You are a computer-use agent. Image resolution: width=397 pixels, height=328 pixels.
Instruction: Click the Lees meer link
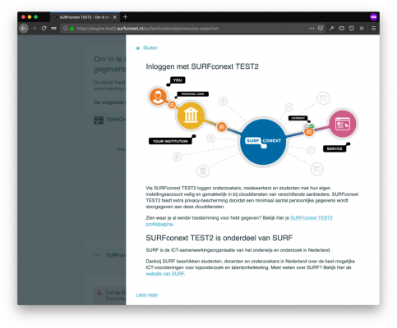tap(147, 294)
